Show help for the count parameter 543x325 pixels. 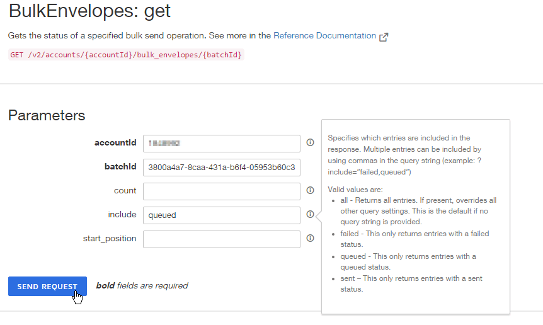310,190
